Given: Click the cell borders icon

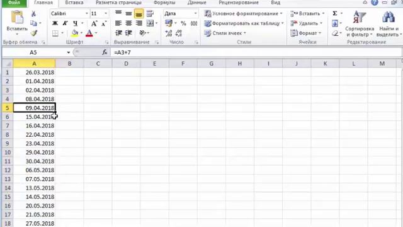Looking at the screenshot, I should 55,33.
